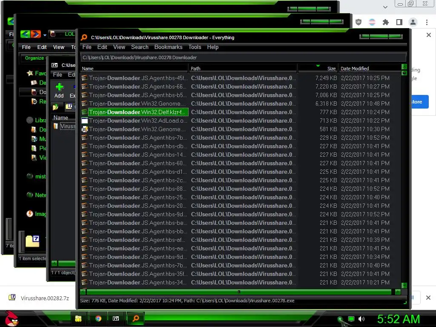Select file icon of JS.Agent.hbs-66 row
The image size is (436, 327).
[x=85, y=86]
